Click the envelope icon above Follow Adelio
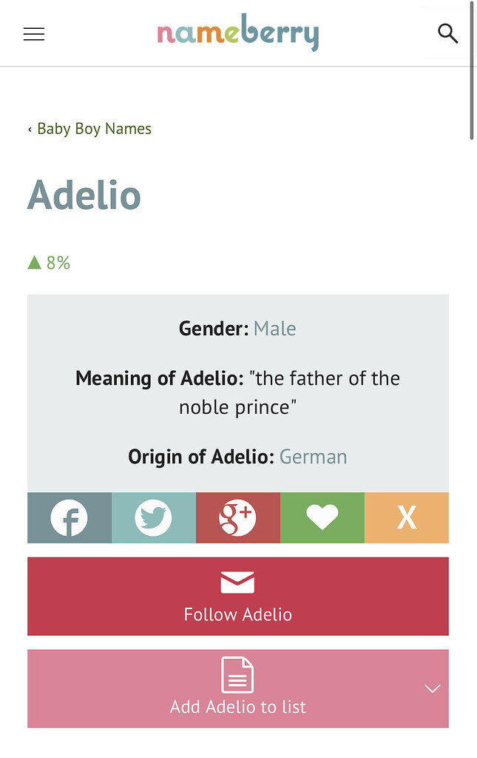 click(x=237, y=583)
